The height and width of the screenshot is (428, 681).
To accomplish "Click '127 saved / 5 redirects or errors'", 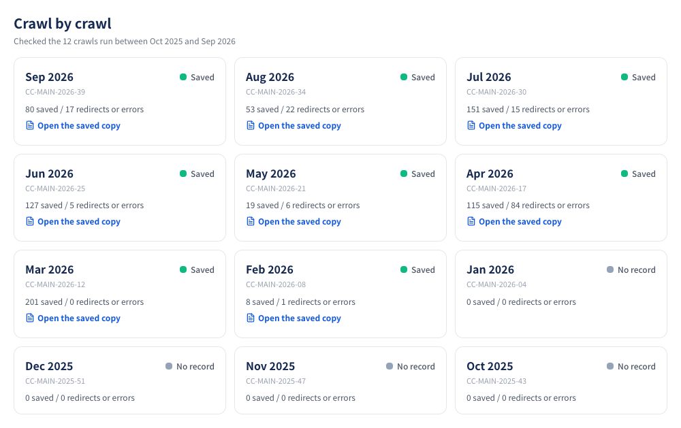I will (84, 205).
